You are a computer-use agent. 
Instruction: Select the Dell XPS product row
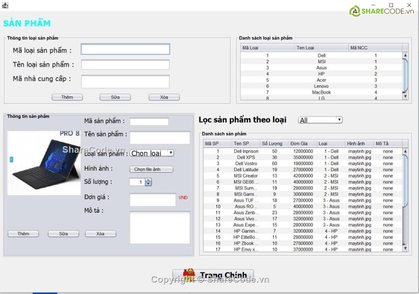click(303, 157)
